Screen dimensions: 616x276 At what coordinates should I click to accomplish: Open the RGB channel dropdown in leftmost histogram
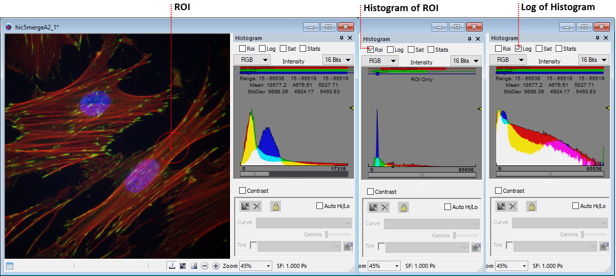point(252,60)
